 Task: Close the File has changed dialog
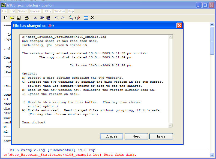click(179, 26)
